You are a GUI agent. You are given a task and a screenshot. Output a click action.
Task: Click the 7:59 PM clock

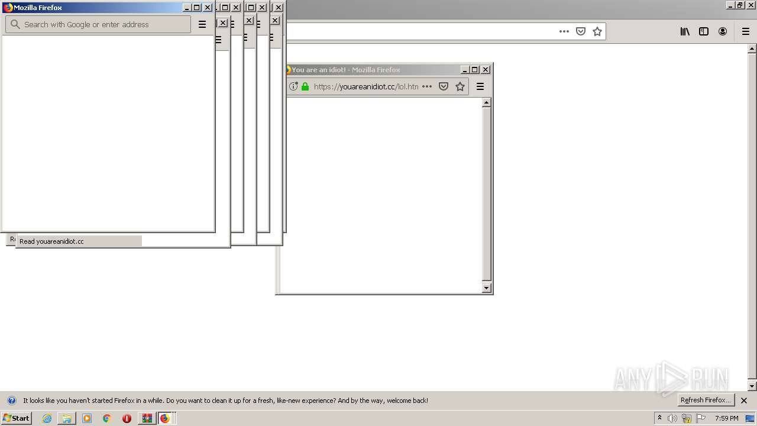pyautogui.click(x=727, y=418)
